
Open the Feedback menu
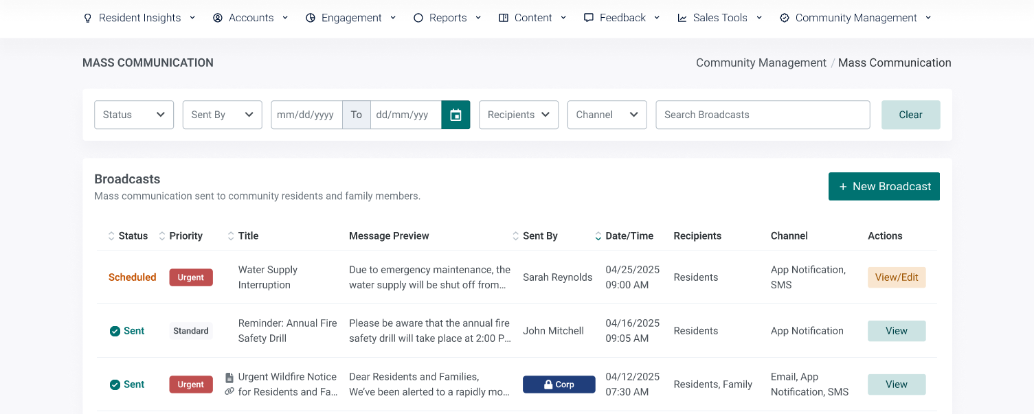[x=622, y=18]
